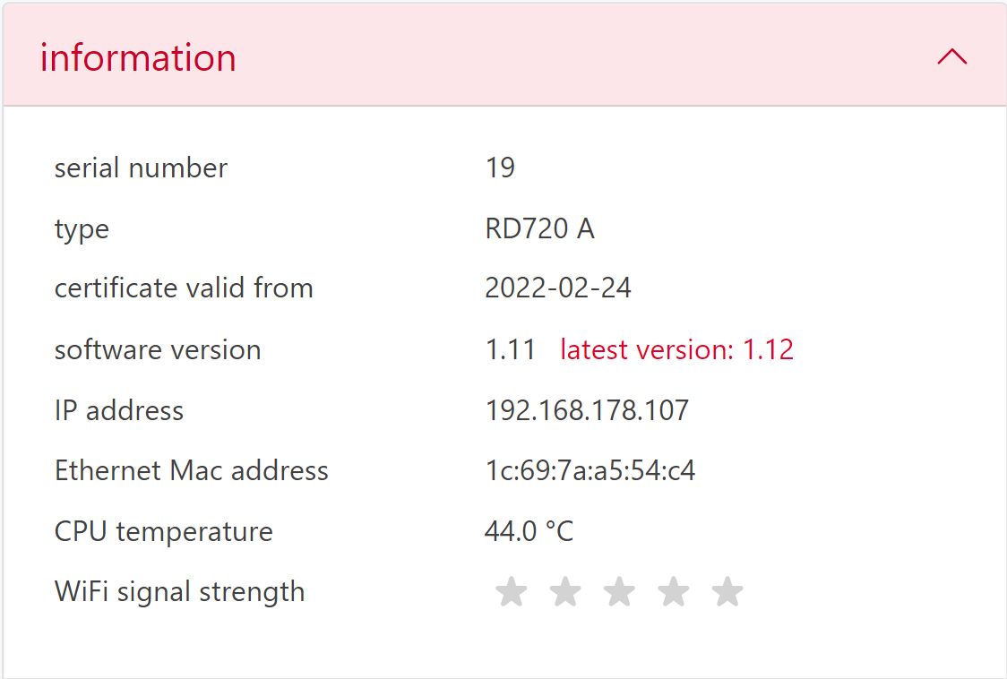Click the certificate date 2022-02-24

pyautogui.click(x=558, y=288)
